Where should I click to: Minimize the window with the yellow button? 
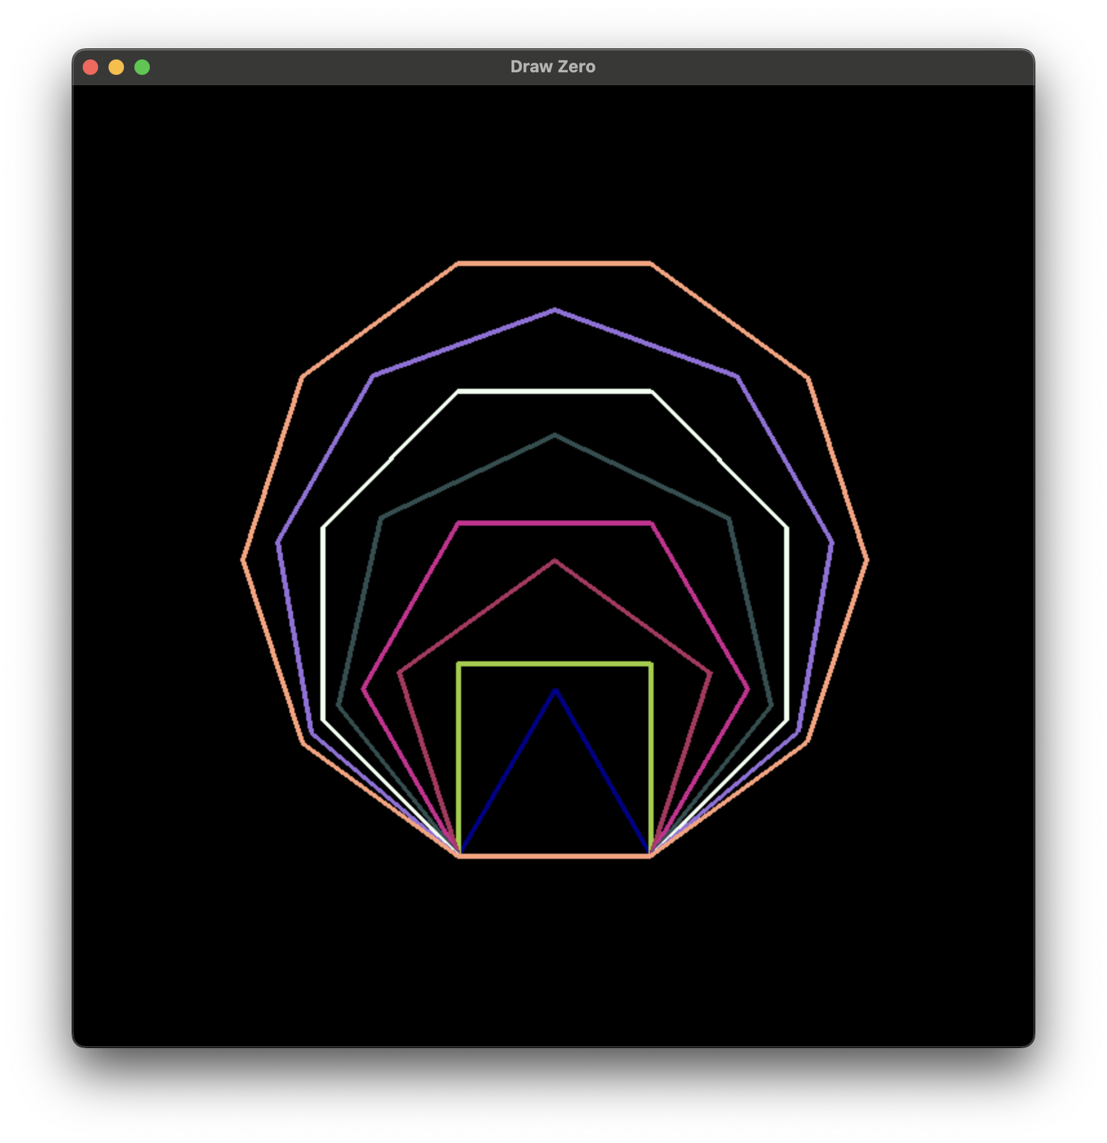click(x=116, y=67)
